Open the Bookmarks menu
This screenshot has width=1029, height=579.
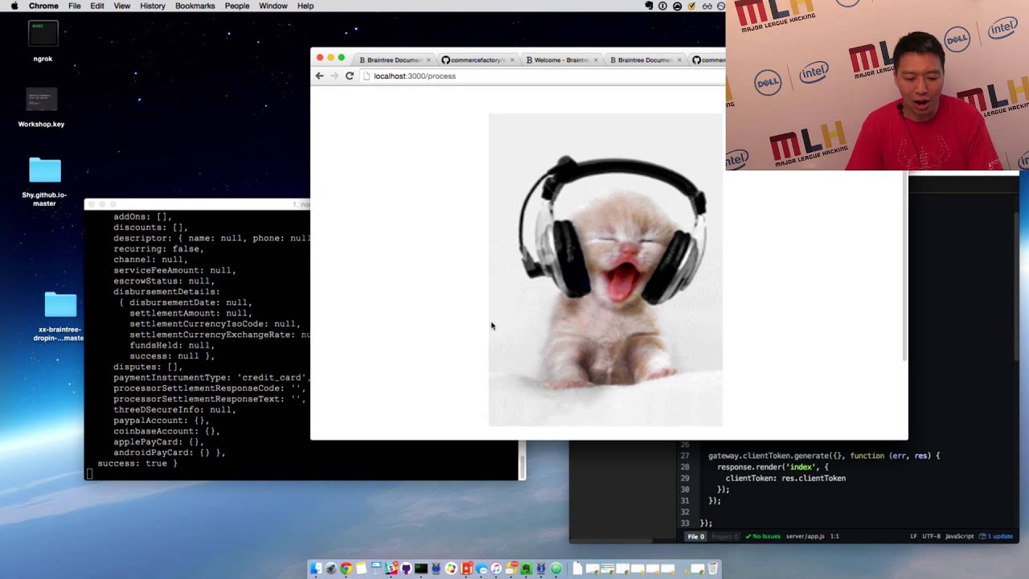195,6
